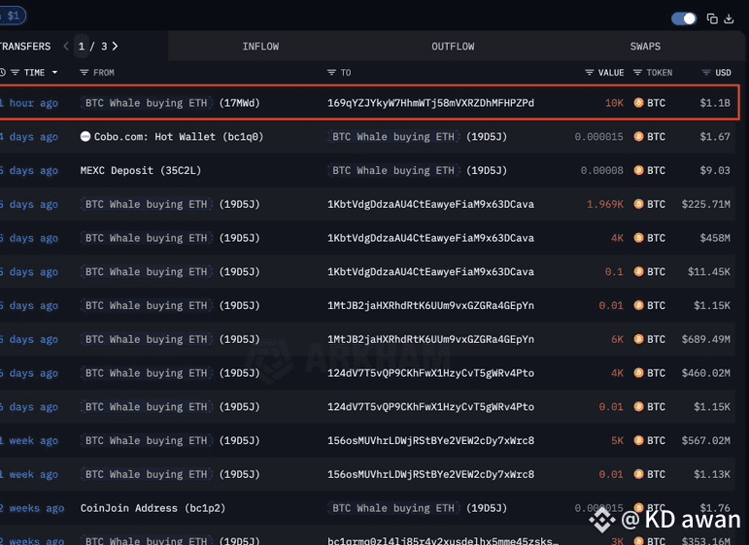Click BTC token in the $1.67 row
The height and width of the screenshot is (545, 749).
[650, 137]
